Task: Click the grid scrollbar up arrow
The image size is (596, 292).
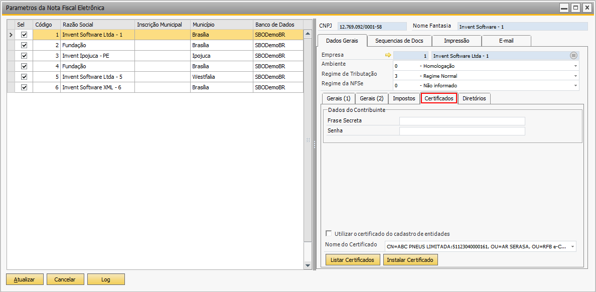Action: pos(308,34)
